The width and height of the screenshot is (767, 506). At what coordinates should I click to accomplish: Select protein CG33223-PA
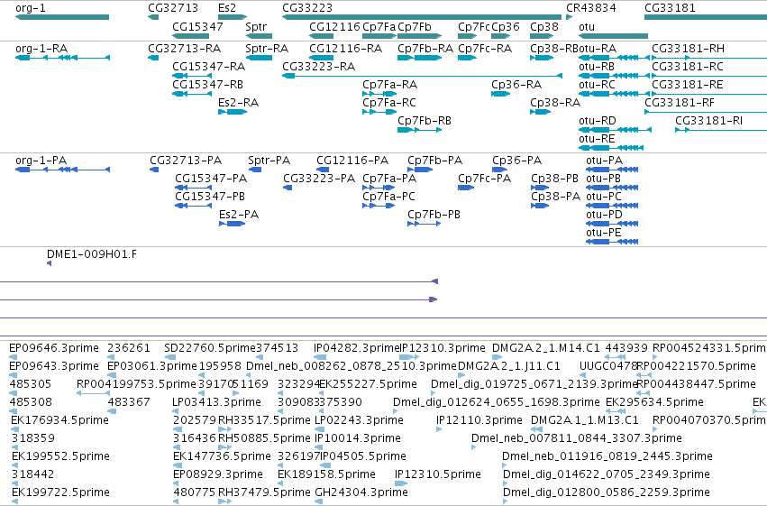point(288,188)
